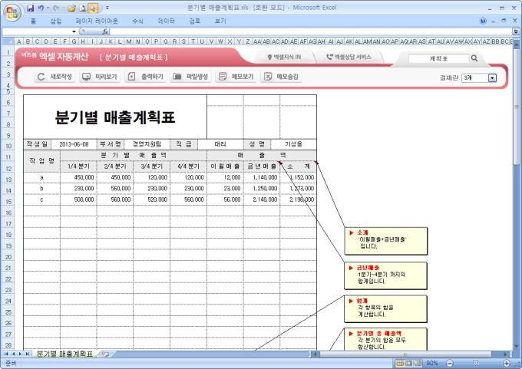
Task: Expand the quick access toolbar customize arrow
Action: [107, 7]
